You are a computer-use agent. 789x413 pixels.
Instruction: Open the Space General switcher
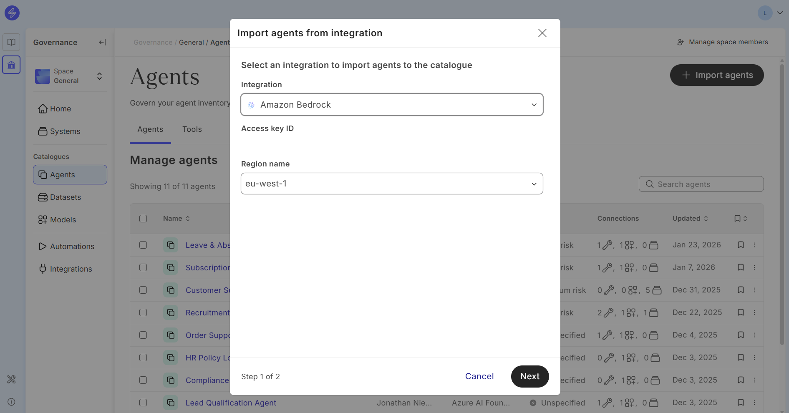click(x=70, y=76)
